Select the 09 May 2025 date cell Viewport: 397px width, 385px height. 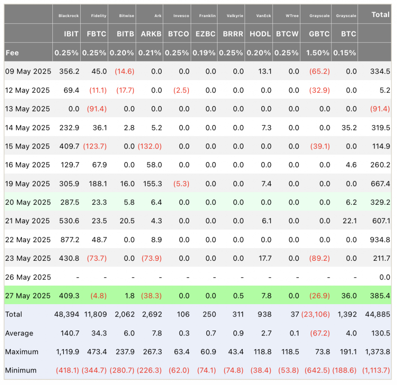coord(28,72)
